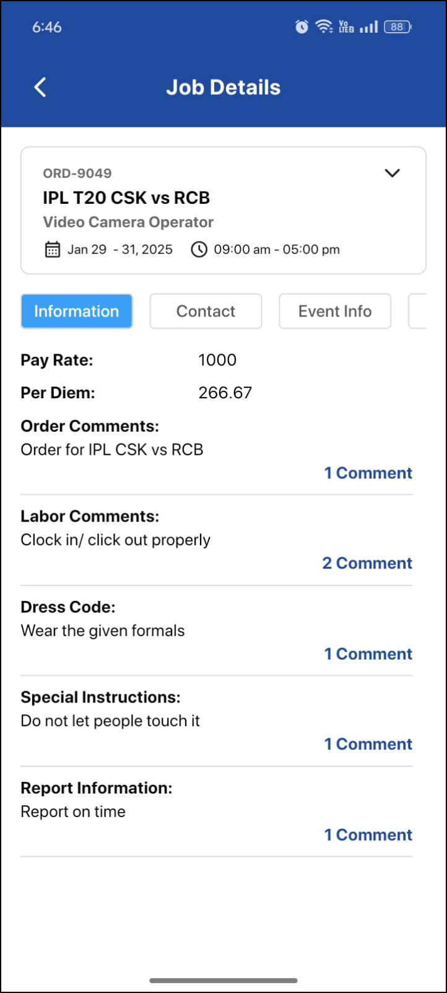Viewport: 447px width, 993px height.
Task: Switch to the Information tab
Action: pos(77,311)
